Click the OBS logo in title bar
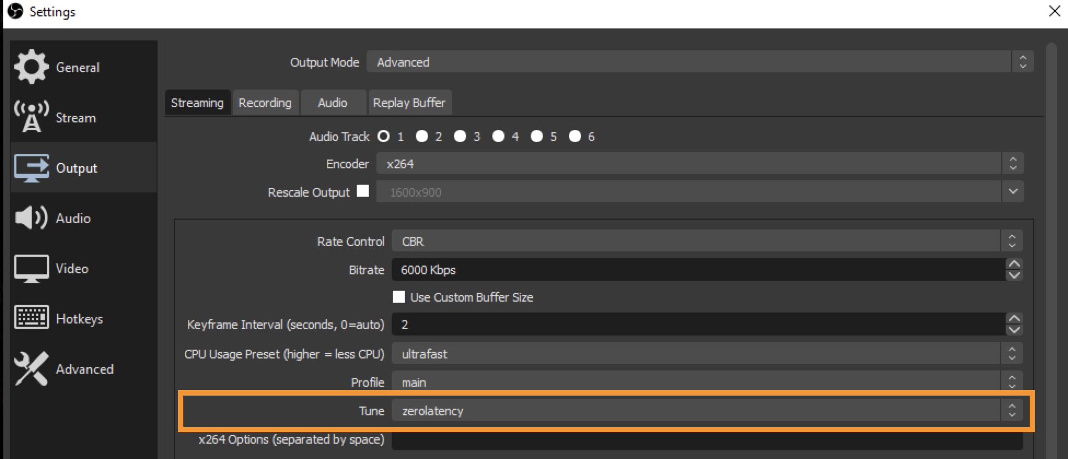 pos(15,11)
